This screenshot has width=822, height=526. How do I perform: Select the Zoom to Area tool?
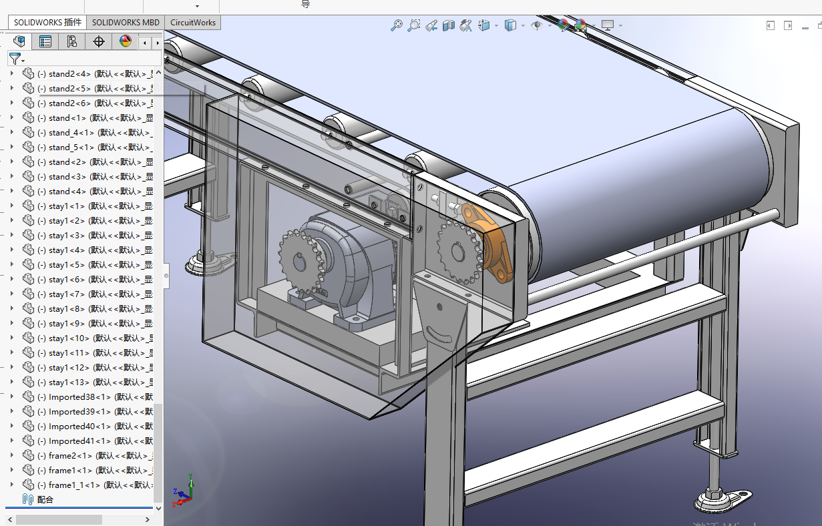coord(414,25)
